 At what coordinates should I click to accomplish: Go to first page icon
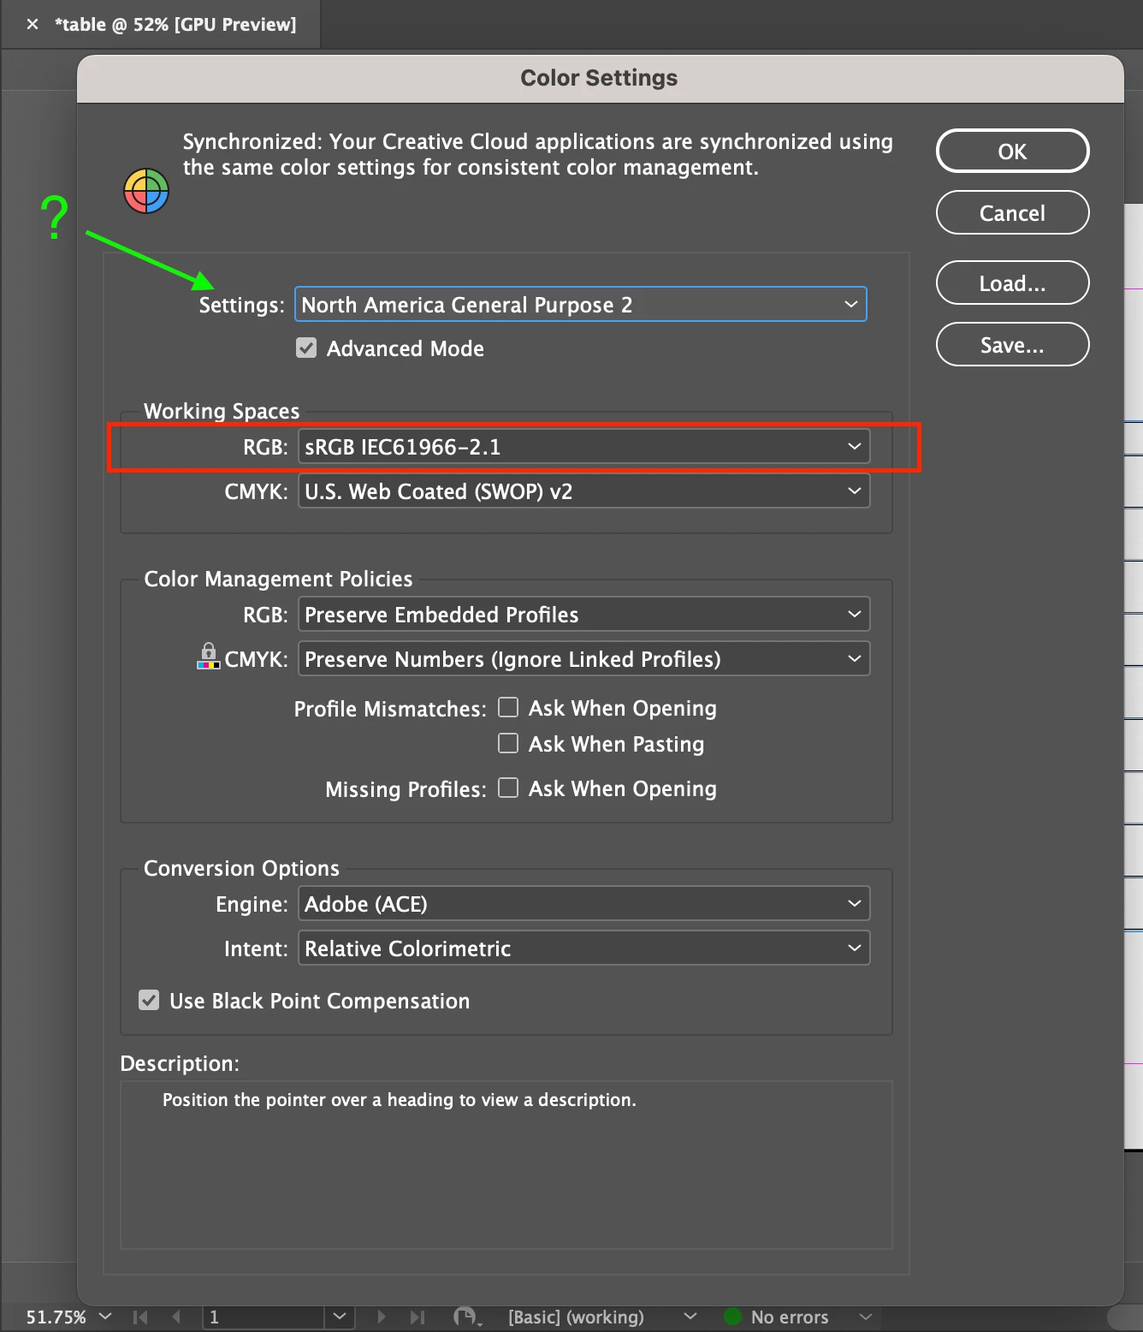pyautogui.click(x=141, y=1317)
